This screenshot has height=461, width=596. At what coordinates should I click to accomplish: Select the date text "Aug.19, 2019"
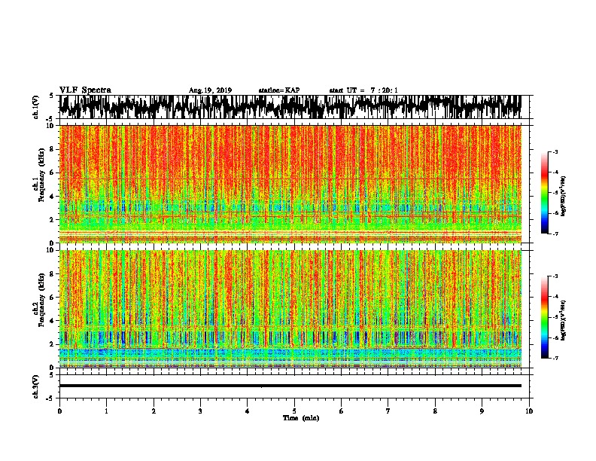(210, 90)
